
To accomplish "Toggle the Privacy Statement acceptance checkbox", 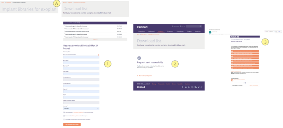I will tap(64, 116).
